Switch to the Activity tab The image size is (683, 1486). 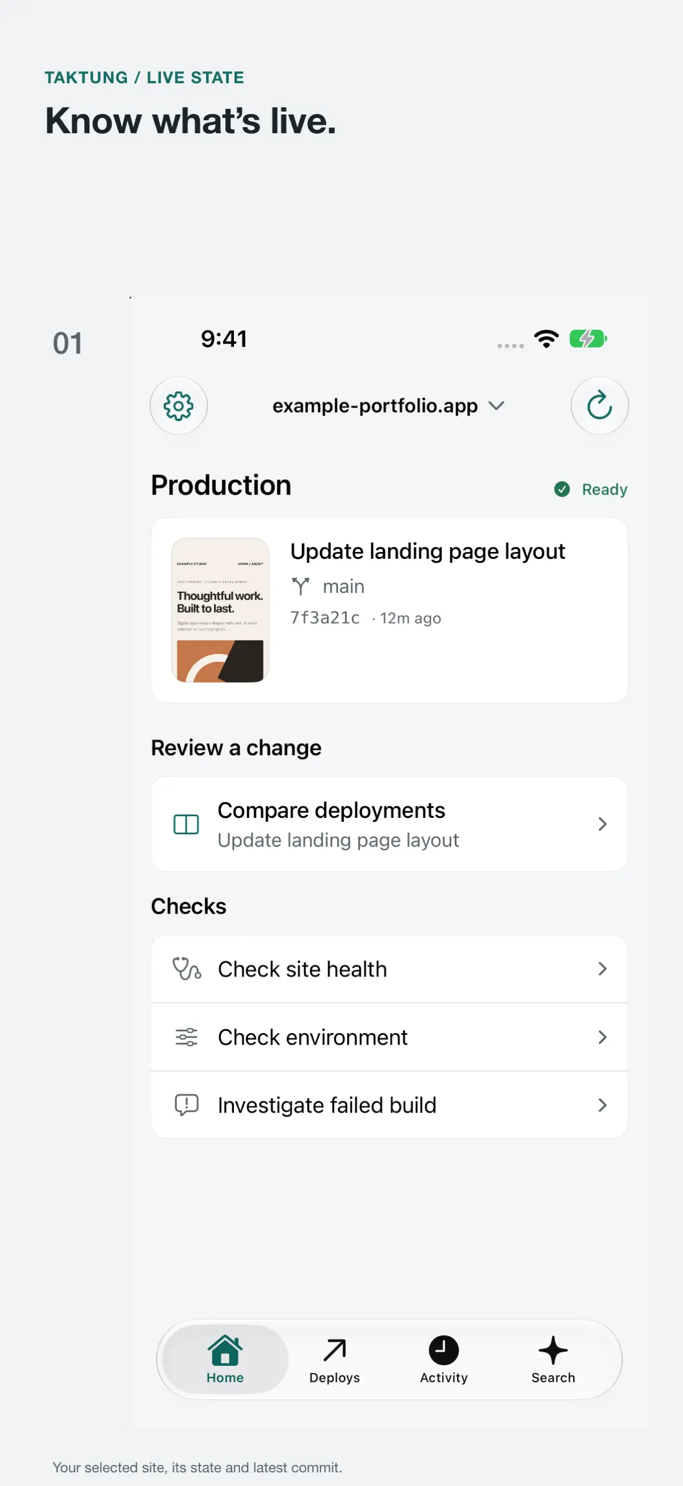click(444, 1360)
